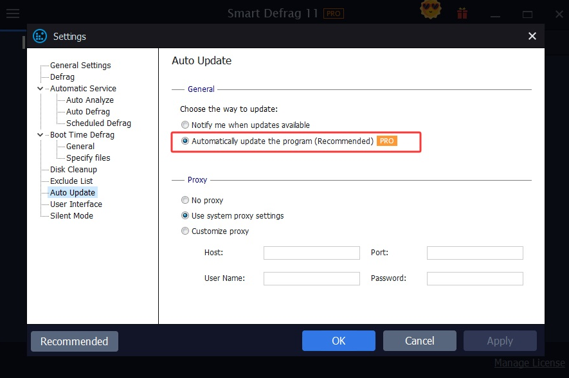Collapse the Automatic Service tree node
Viewport: 569px width, 378px height.
[41, 89]
